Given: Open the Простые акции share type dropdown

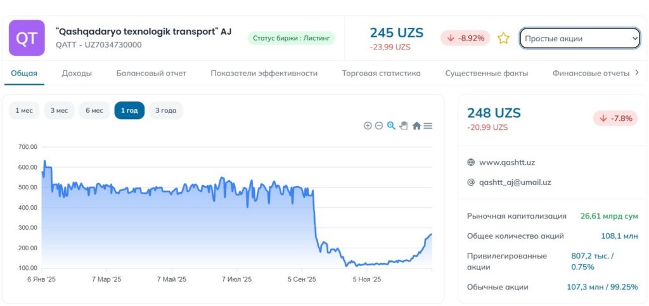Looking at the screenshot, I should [x=579, y=38].
